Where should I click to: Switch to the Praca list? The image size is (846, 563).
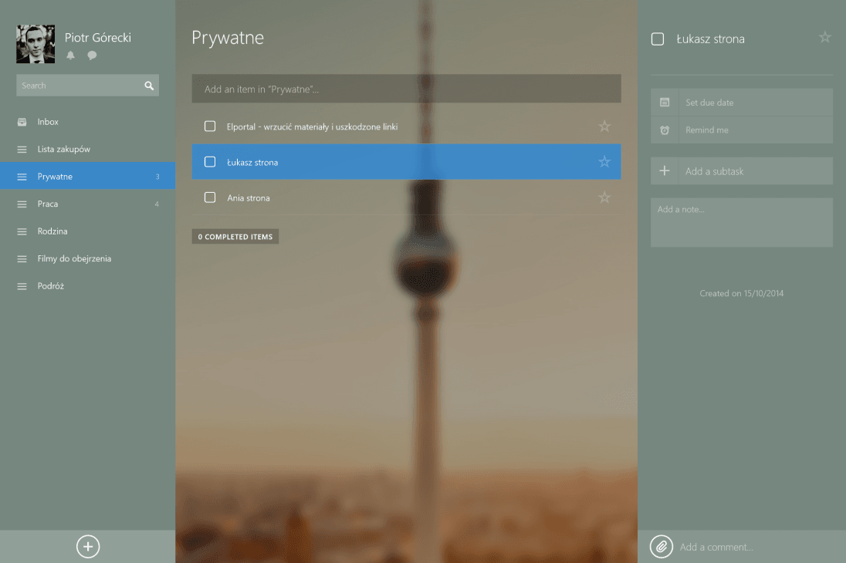tap(48, 204)
